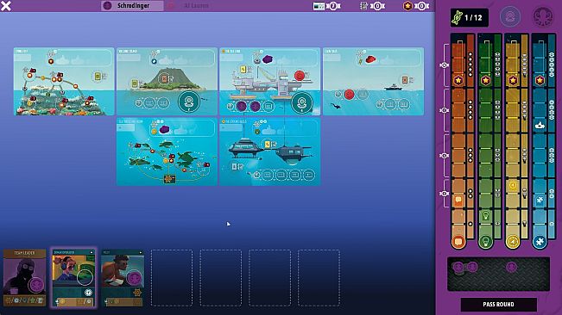Click the yellow sonar track base icon
Screen dimensions: 562x315
pyautogui.click(x=513, y=242)
